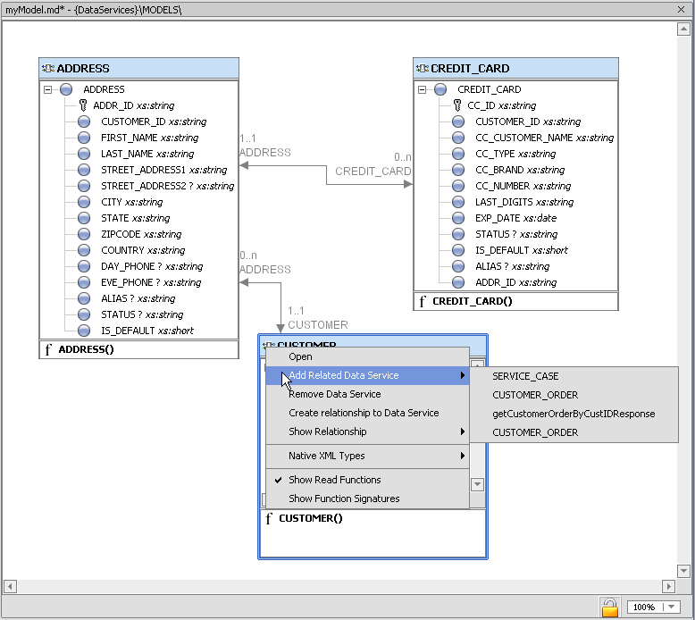Select the CREDIT_CARD root element circle icon
Screen dimensions: 695x620
440,89
